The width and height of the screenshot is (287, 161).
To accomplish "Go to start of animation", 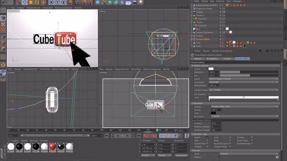I will coord(107,136).
